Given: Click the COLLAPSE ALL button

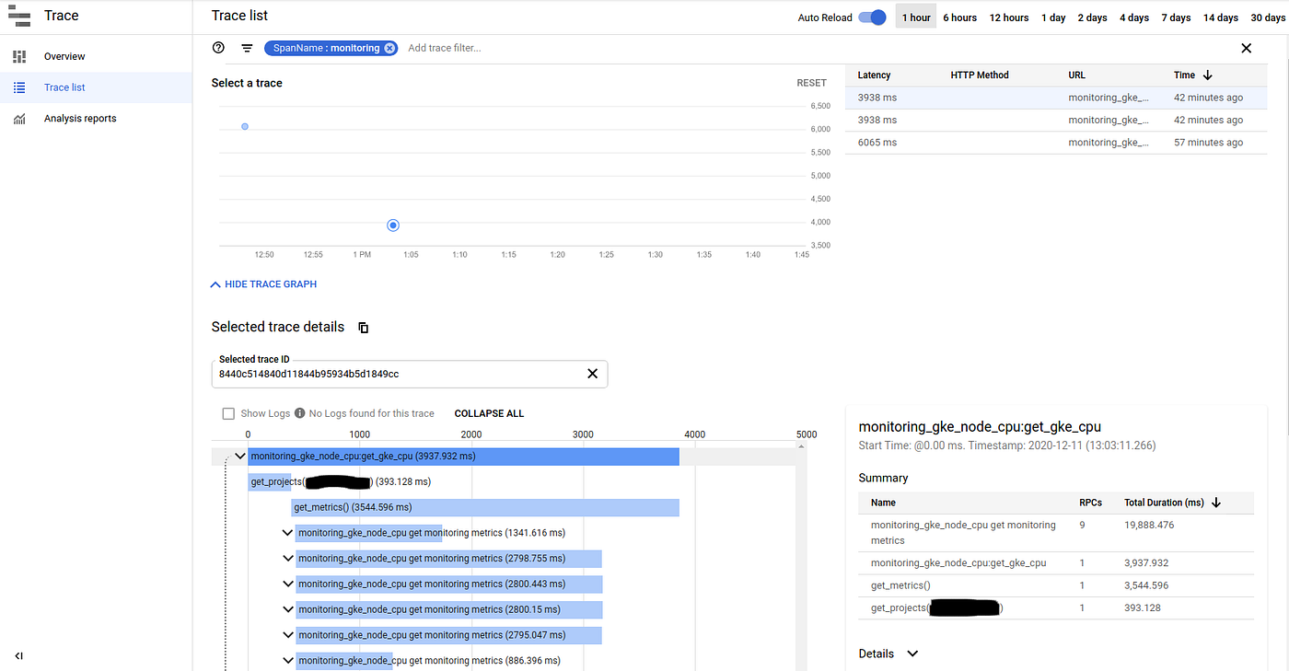Looking at the screenshot, I should (489, 413).
